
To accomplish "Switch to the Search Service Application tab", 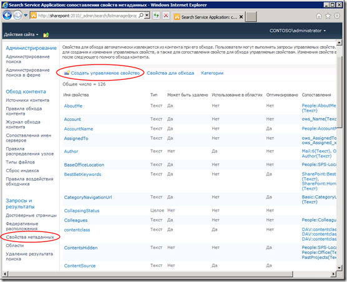I will click(207, 17).
